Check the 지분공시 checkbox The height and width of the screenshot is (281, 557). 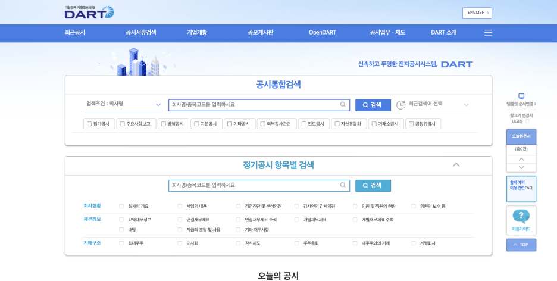coord(196,124)
